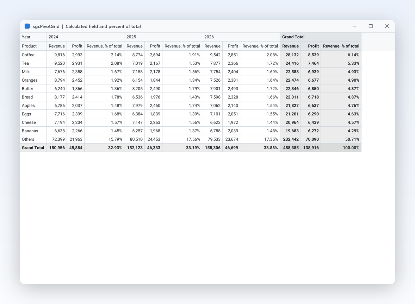Maximize the sgcPivotGrid window
This screenshot has height=304, width=415.
371,26
